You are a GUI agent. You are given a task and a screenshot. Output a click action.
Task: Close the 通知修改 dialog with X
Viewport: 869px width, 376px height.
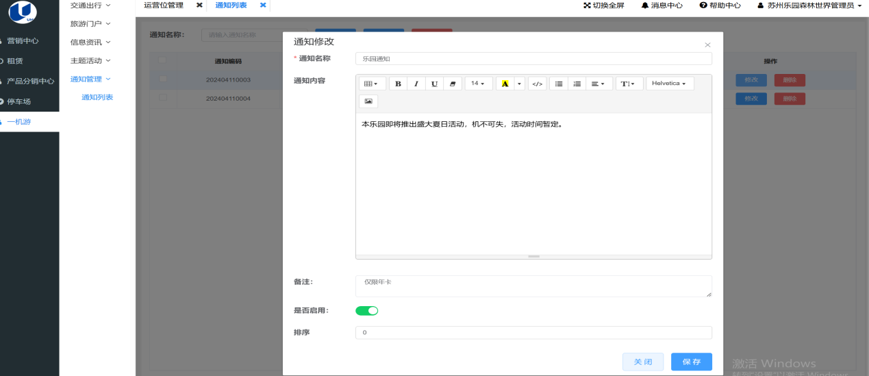pyautogui.click(x=707, y=45)
